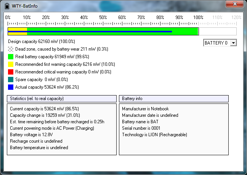Image resolution: width=247 pixels, height=175 pixels.
Task: Click 'Capacity change is 19259 mW' line
Action: [45, 115]
